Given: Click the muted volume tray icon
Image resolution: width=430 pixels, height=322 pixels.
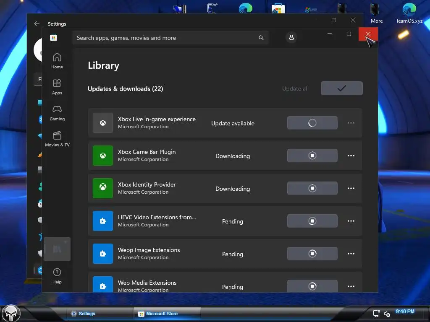Looking at the screenshot, I should pyautogui.click(x=387, y=314).
